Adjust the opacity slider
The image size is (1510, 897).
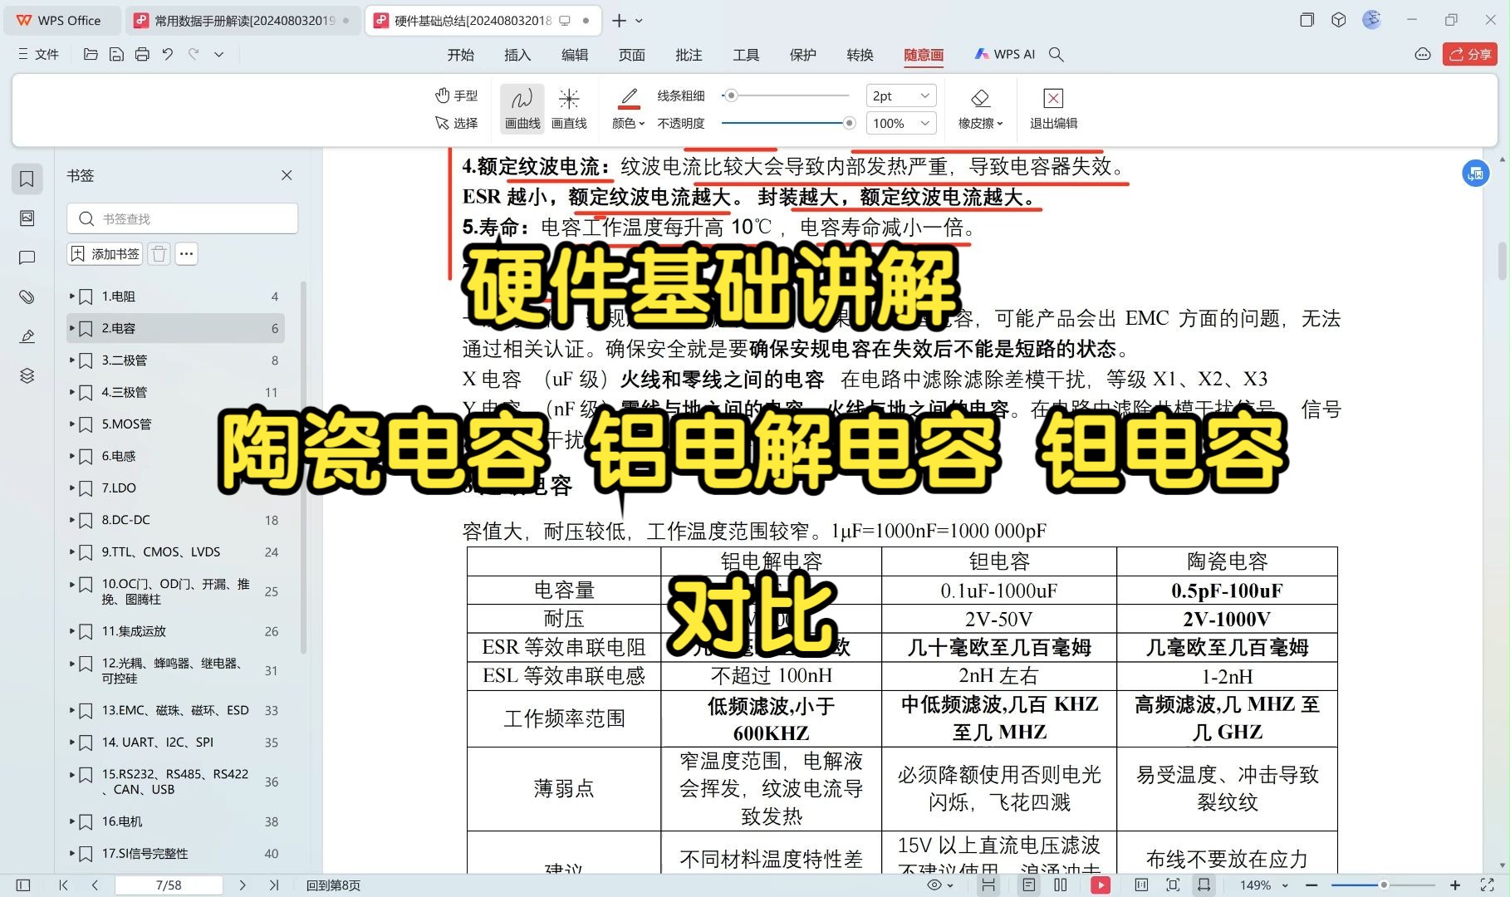788,123
